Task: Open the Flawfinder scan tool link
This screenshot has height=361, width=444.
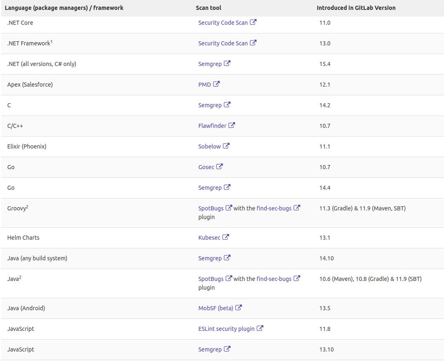Action: coord(212,126)
